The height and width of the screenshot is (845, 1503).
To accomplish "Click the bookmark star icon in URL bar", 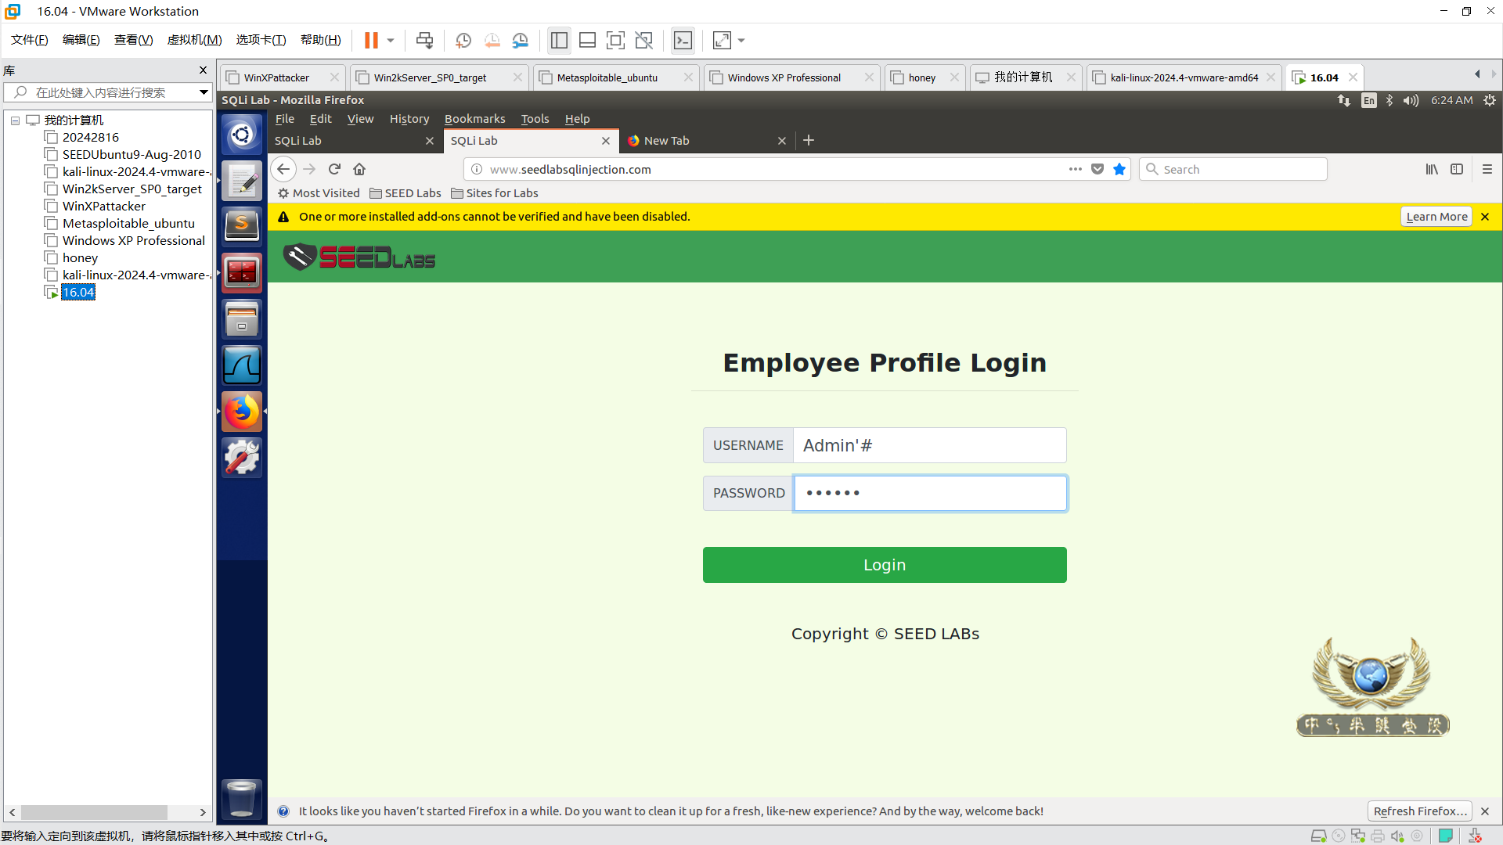I will [1119, 169].
